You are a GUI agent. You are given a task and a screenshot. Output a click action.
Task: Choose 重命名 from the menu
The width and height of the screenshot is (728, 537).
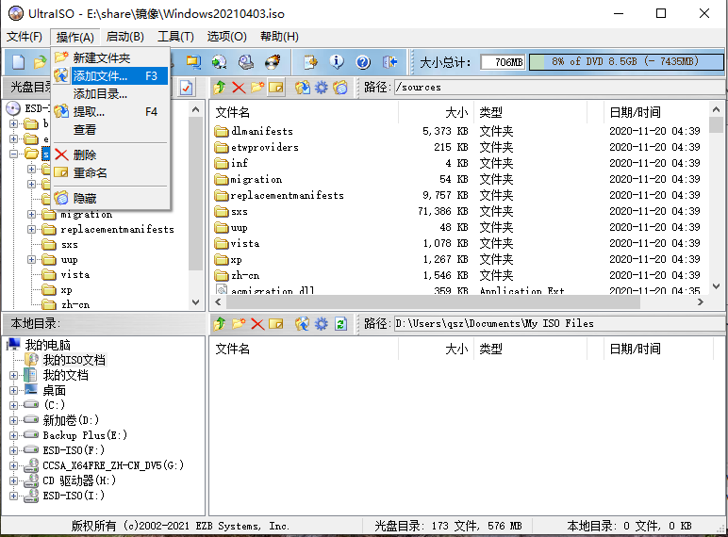coord(110,173)
